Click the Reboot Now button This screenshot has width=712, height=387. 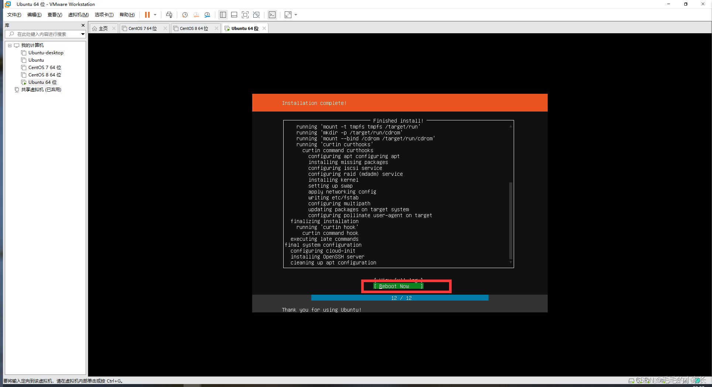(x=398, y=286)
